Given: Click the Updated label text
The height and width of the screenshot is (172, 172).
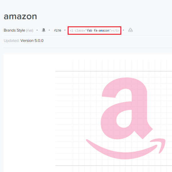Looking at the screenshot, I should point(11,41).
